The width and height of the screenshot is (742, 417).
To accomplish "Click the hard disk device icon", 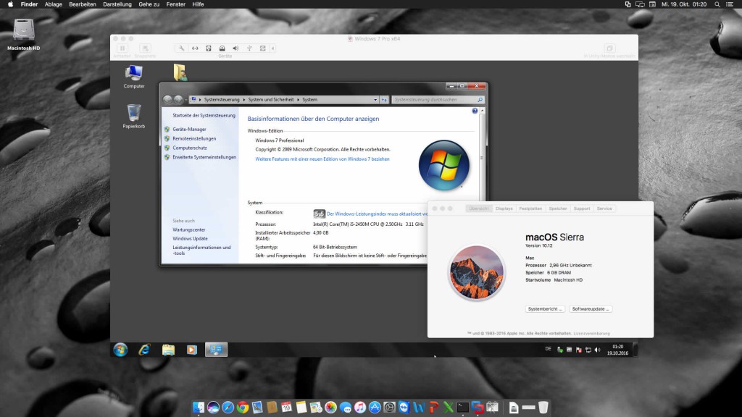I will click(209, 49).
